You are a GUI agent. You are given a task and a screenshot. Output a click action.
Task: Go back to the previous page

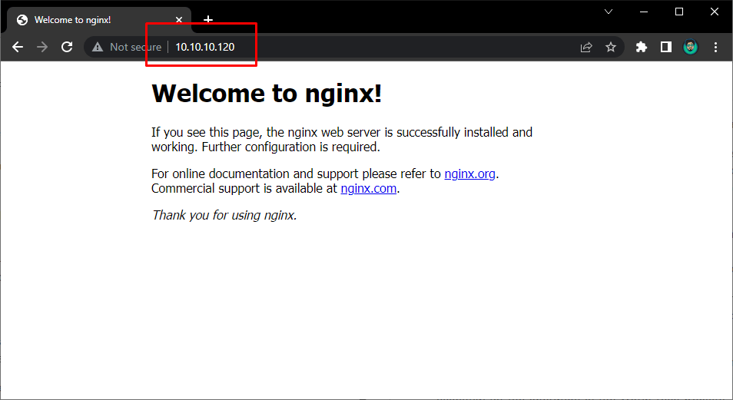(x=18, y=47)
